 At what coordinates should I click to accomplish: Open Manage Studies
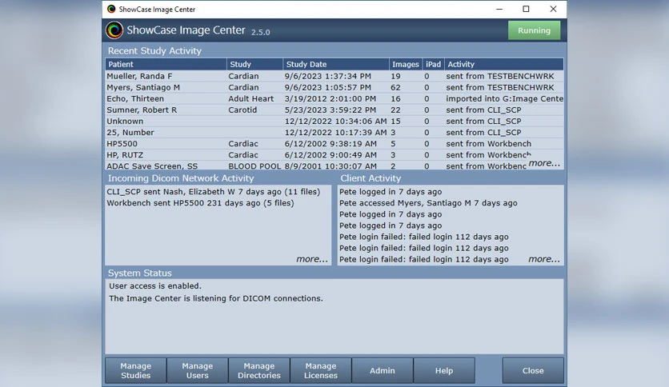click(136, 370)
